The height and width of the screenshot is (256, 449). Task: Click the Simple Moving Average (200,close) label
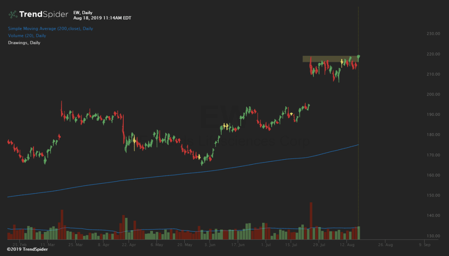tap(50, 29)
